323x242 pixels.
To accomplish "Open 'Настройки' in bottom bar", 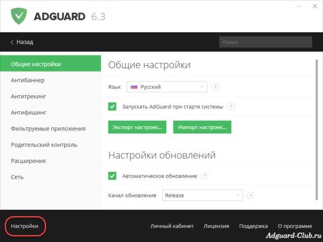I will (x=25, y=226).
